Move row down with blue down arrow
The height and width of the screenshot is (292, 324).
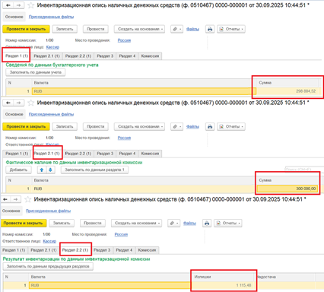click(50, 170)
